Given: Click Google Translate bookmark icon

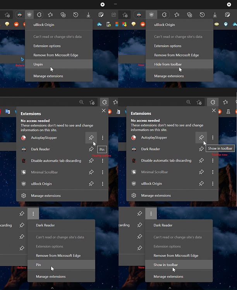Looking at the screenshot, I should (8, 111).
